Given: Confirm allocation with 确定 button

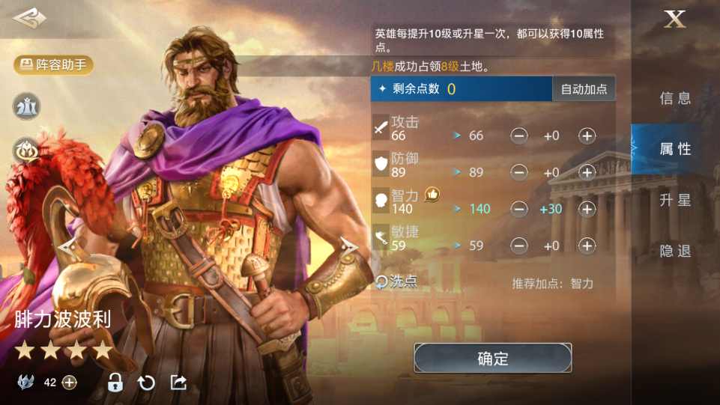Looking at the screenshot, I should point(493,359).
